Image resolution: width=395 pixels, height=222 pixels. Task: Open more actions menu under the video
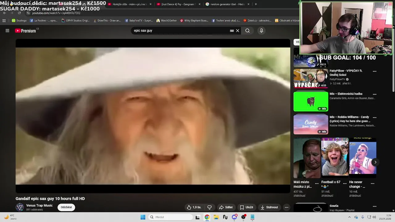(286, 207)
